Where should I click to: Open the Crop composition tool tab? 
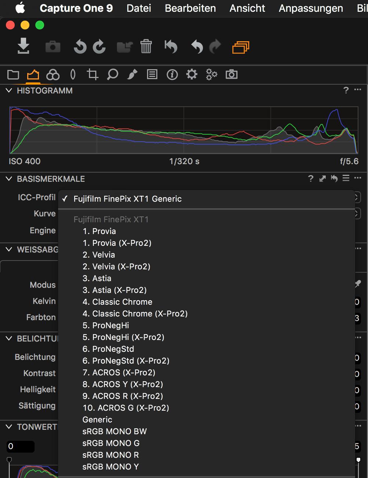92,75
